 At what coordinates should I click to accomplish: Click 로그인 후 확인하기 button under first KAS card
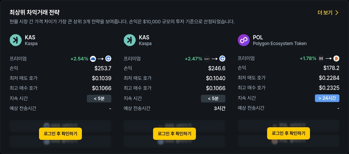pyautogui.click(x=60, y=134)
